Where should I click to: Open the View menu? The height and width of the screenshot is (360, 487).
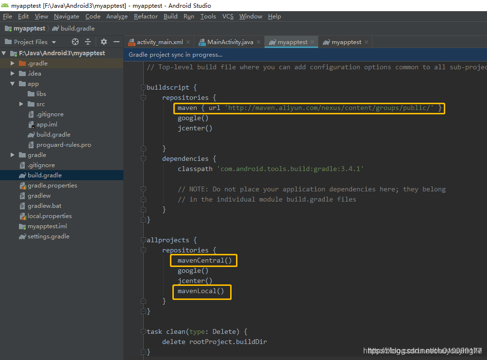point(41,16)
